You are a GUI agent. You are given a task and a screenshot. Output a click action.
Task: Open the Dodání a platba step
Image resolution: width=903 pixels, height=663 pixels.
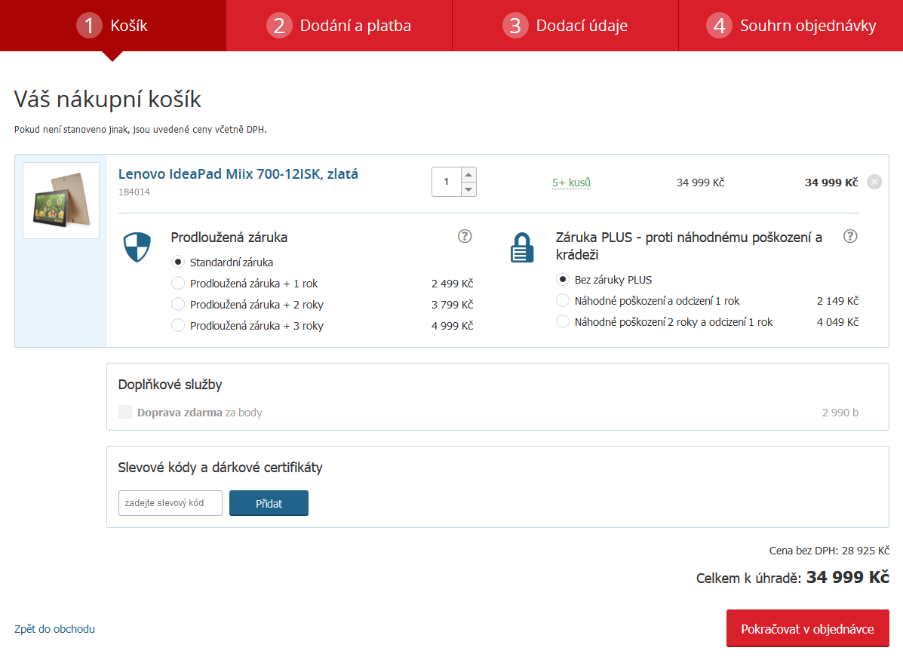pyautogui.click(x=339, y=26)
